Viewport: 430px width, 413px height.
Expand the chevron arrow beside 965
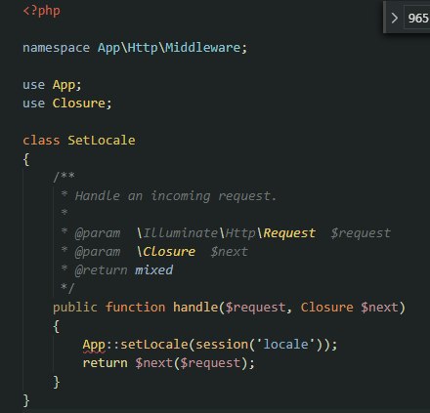click(395, 18)
